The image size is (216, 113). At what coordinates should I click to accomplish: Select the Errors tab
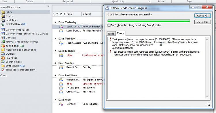coord(120,33)
